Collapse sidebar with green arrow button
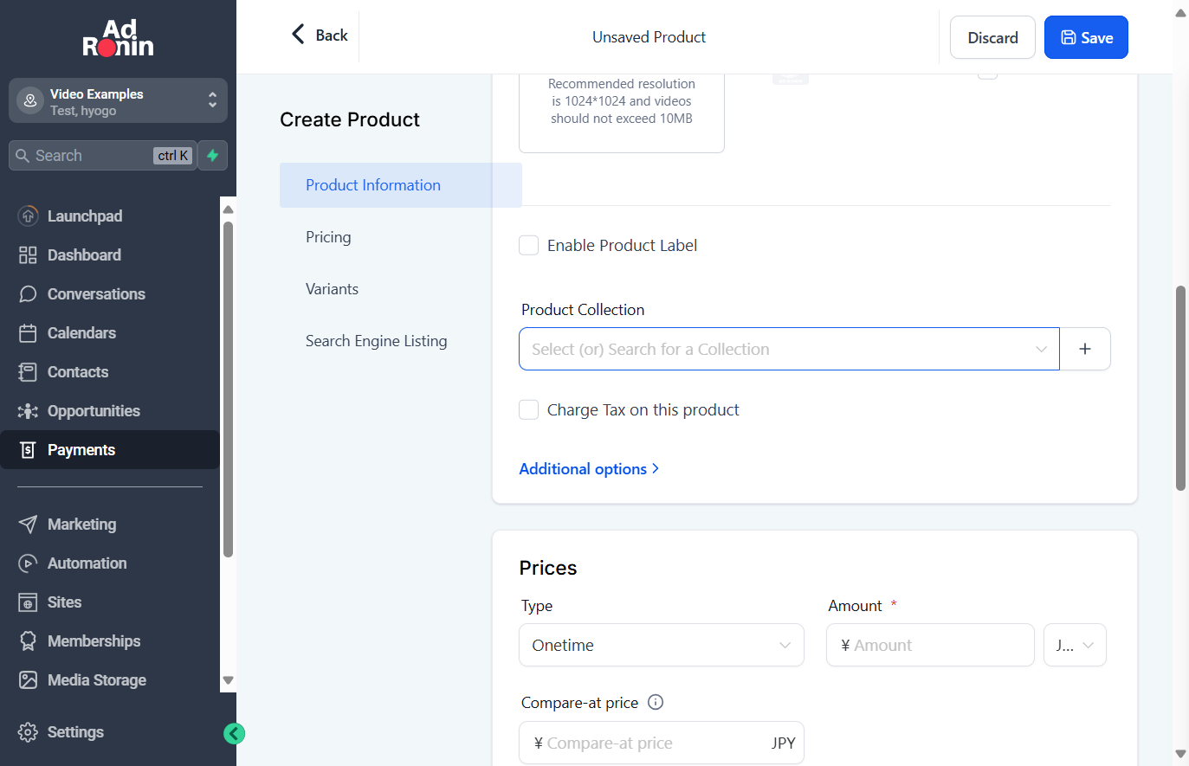This screenshot has width=1189, height=766. click(x=234, y=733)
